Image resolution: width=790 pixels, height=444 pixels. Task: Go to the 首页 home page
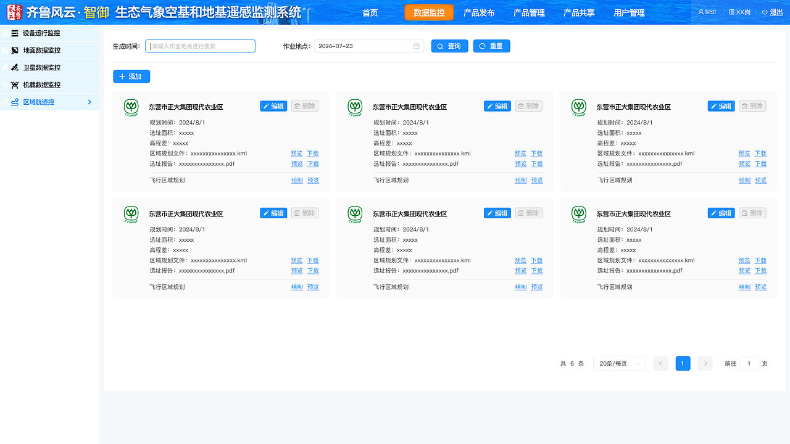[x=370, y=12]
